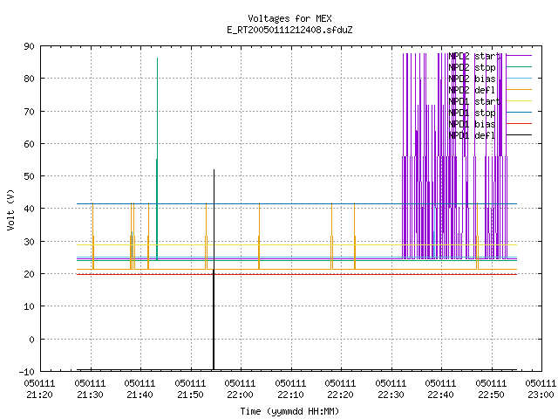Click the Y-axis tick value 70

[x=30, y=112]
